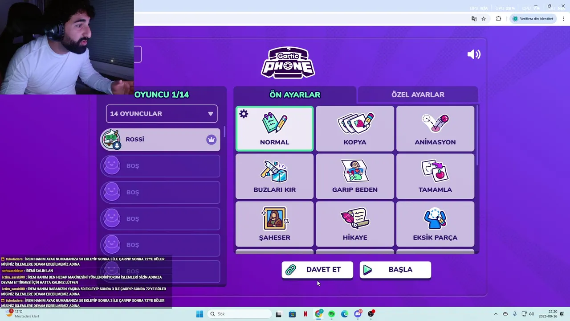Click the OYUNCU 1/14 header text

tap(162, 95)
